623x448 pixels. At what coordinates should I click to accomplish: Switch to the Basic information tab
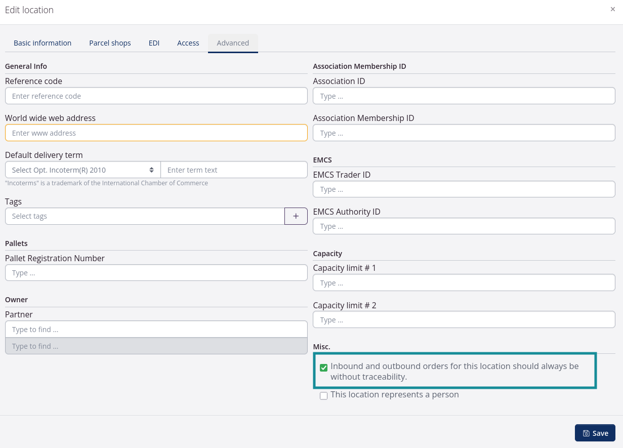[43, 43]
